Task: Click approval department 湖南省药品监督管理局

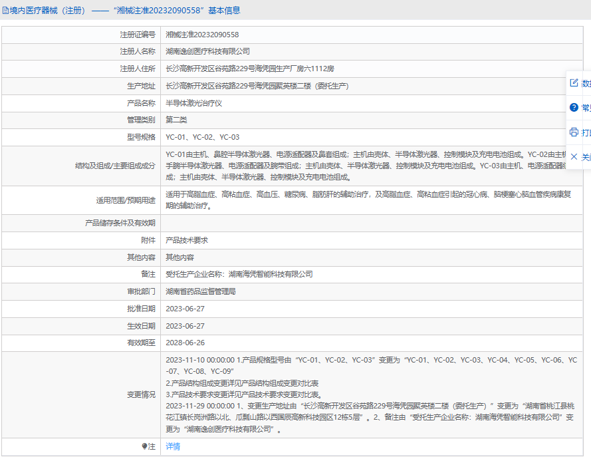Action: click(x=200, y=291)
